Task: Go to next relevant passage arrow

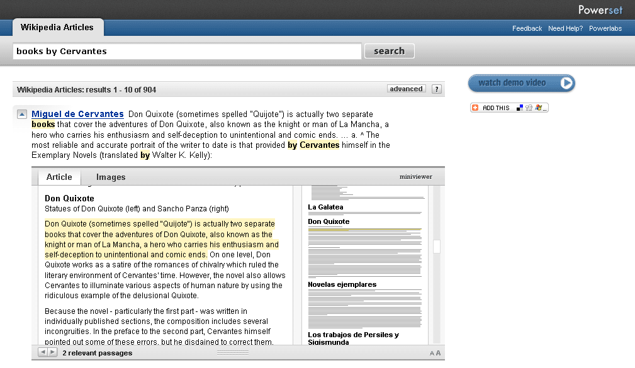Action: pos(53,352)
